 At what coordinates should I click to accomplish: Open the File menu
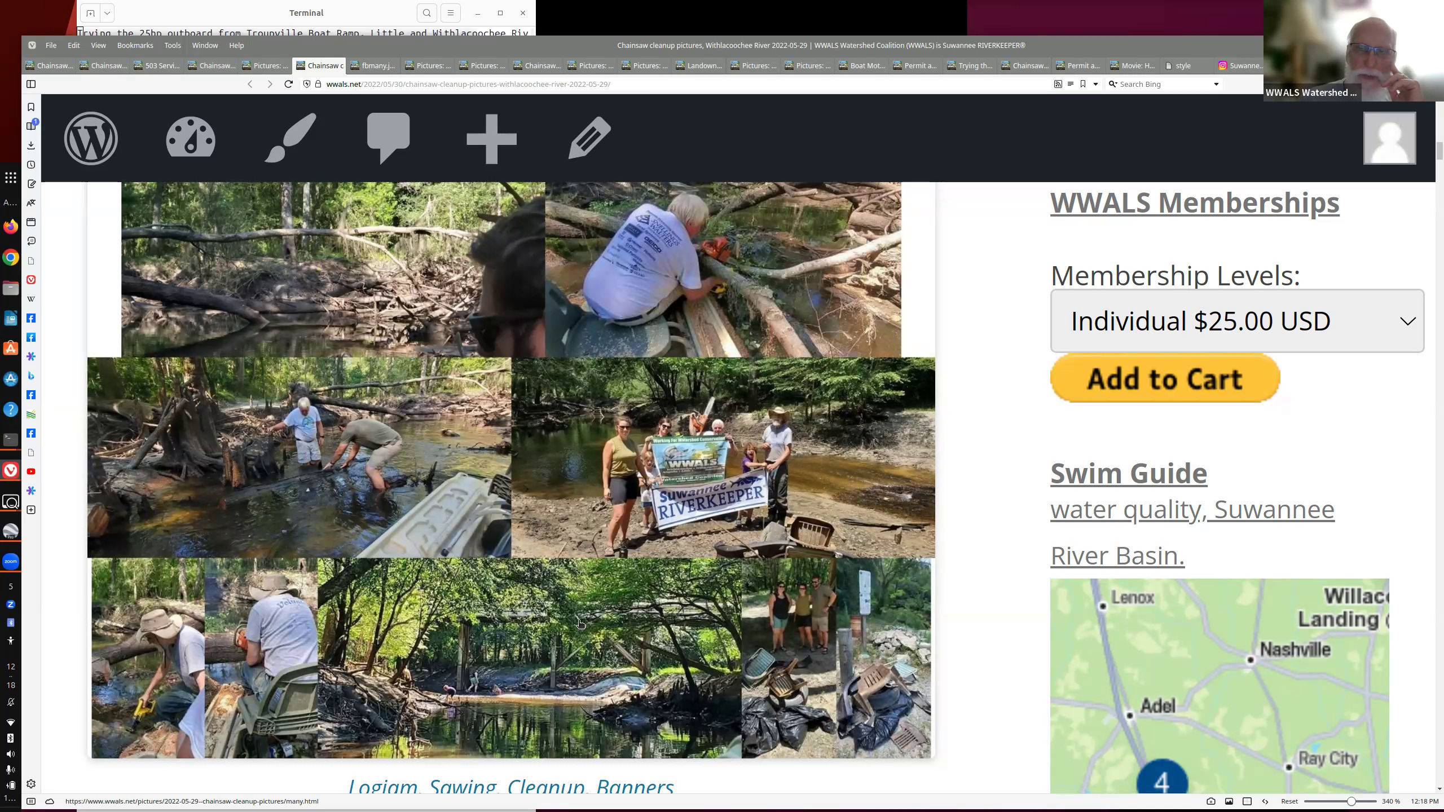[x=51, y=45]
